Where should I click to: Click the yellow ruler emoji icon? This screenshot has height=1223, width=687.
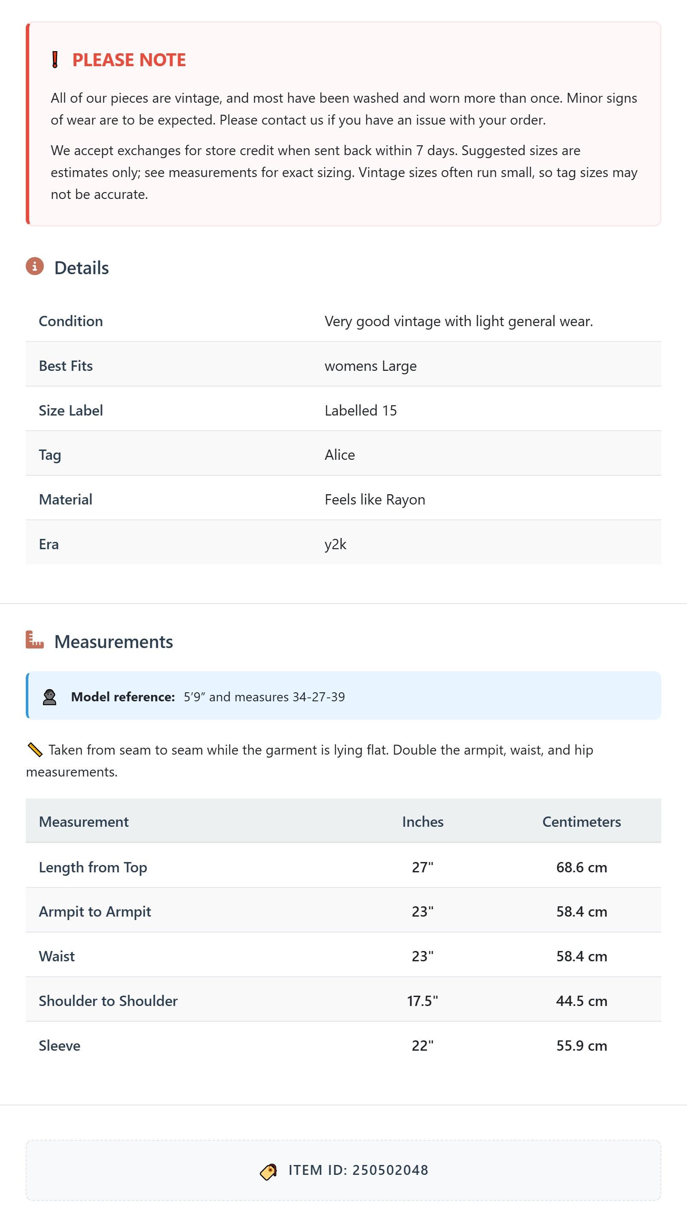tap(35, 750)
